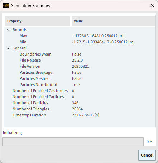Select the General tree row
Viewport: 158px width, 163px height.
pyautogui.click(x=80, y=48)
